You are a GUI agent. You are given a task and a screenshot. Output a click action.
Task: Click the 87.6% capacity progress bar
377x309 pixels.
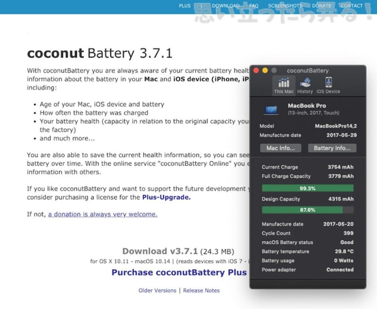tap(308, 210)
